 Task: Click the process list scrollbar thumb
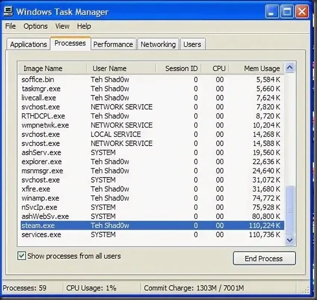click(x=290, y=210)
